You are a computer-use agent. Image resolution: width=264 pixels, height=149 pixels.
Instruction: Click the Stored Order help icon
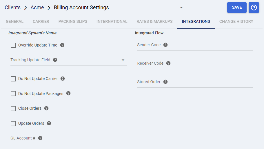pyautogui.click(x=165, y=82)
